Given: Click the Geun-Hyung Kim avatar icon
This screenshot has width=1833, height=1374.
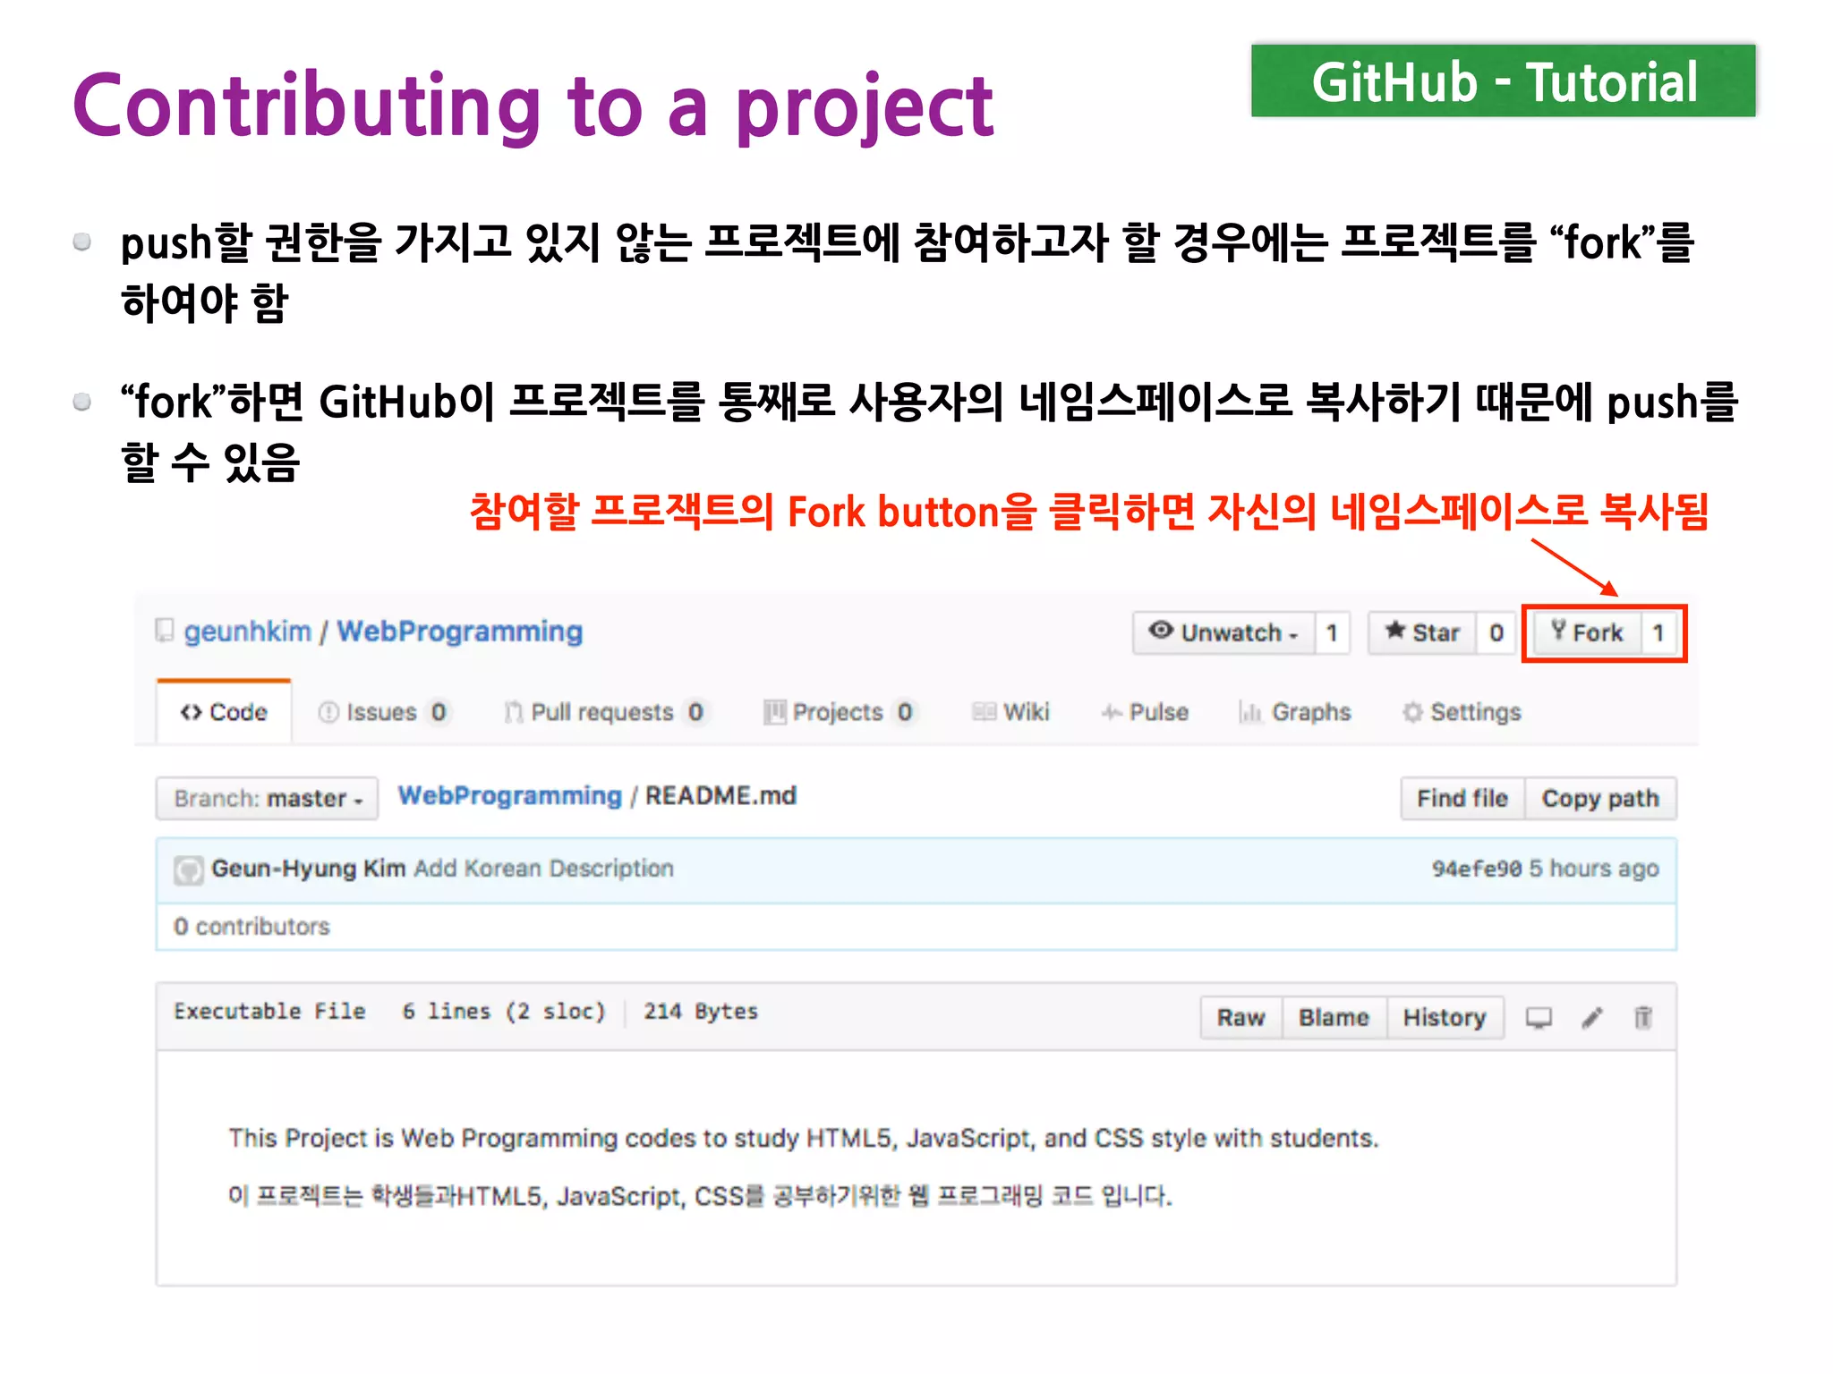Looking at the screenshot, I should 188,869.
